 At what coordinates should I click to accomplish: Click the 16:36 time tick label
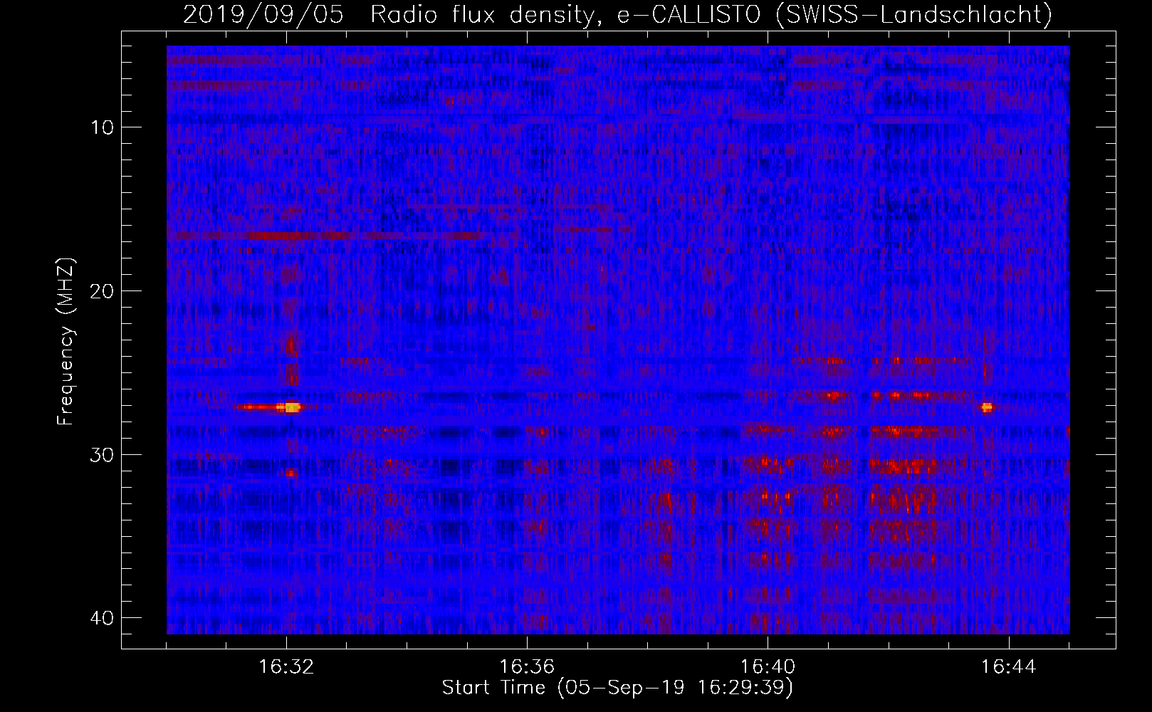[527, 667]
